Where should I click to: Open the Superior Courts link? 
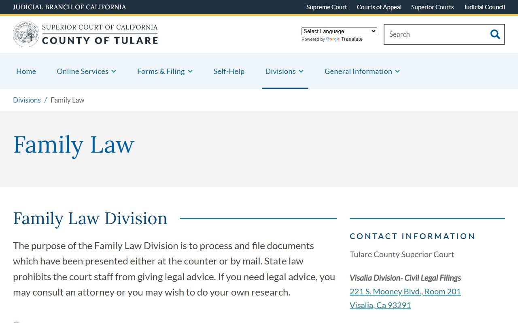coord(433,7)
